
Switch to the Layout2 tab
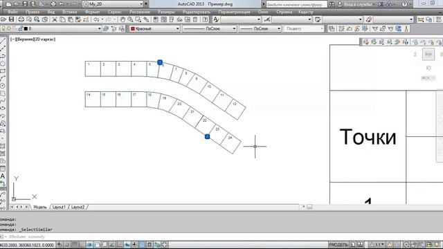(78, 207)
